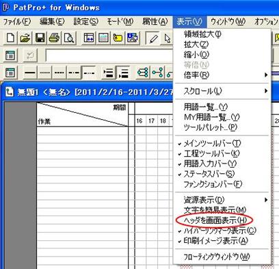Open 用語一覧...(Y) from the menu
The height and width of the screenshot is (269, 279).
tap(206, 107)
